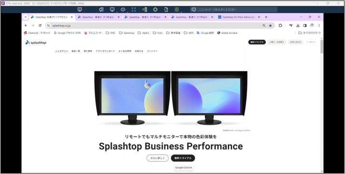Go back with Chrome's back arrow
The width and height of the screenshot is (345, 174).
pos(26,26)
